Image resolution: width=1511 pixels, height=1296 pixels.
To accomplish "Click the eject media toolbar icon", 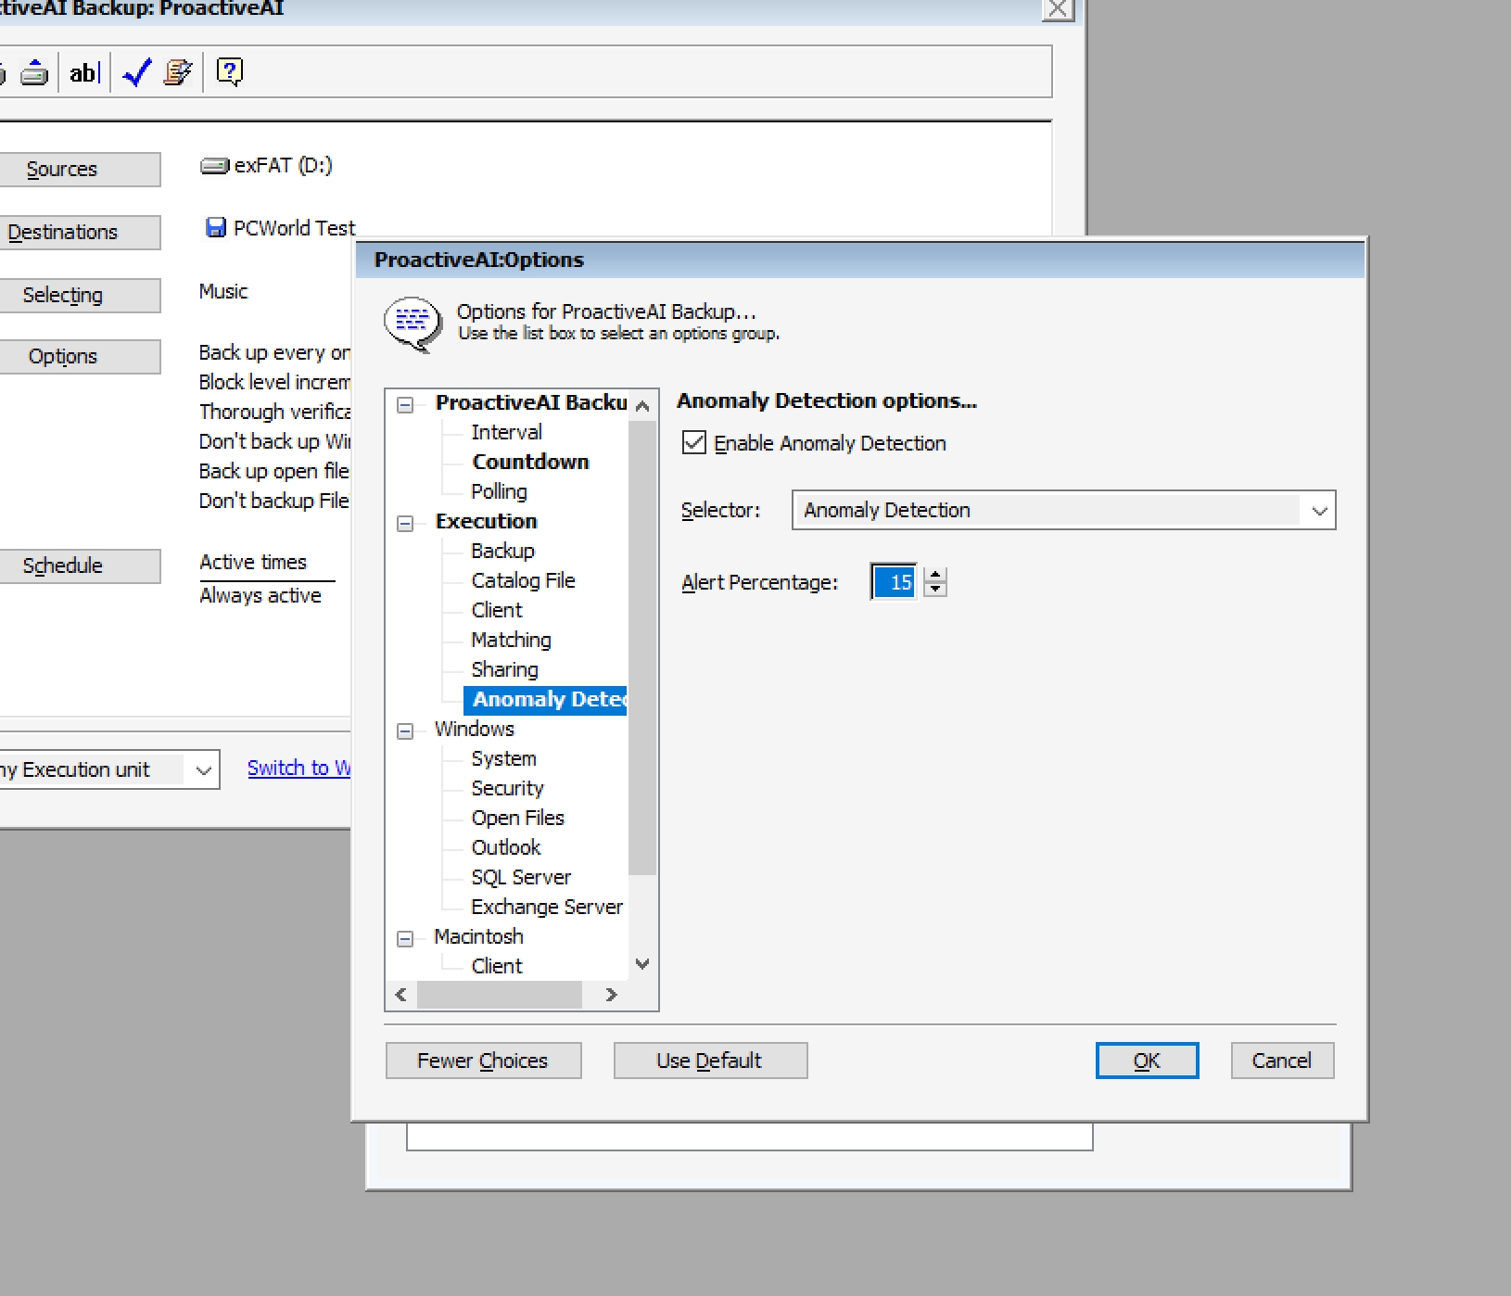I will tap(34, 71).
